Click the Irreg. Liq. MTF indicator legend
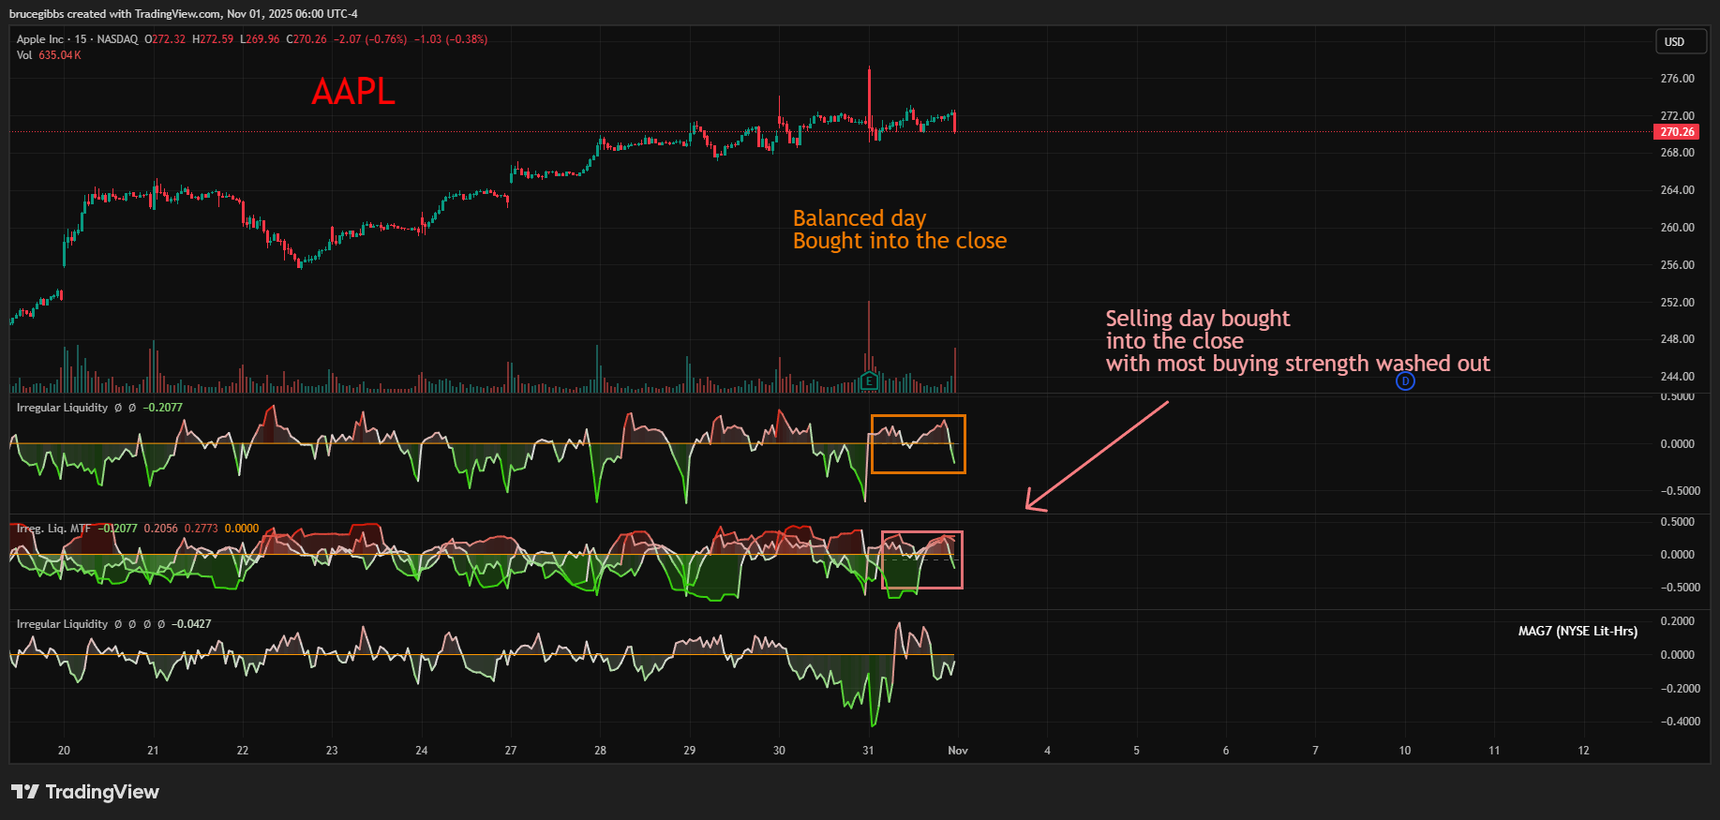 [x=53, y=529]
